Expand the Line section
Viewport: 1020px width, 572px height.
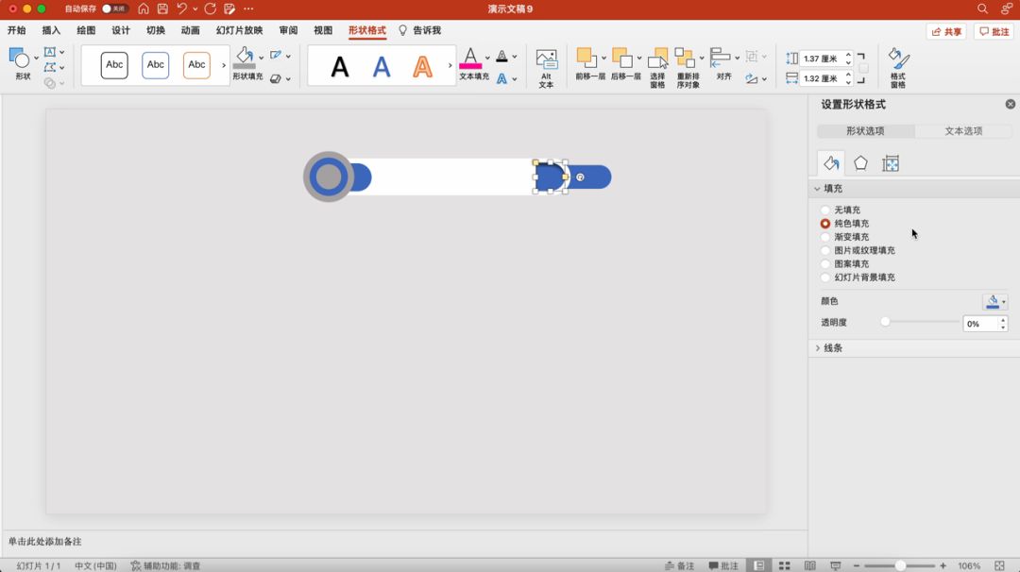[x=818, y=348]
